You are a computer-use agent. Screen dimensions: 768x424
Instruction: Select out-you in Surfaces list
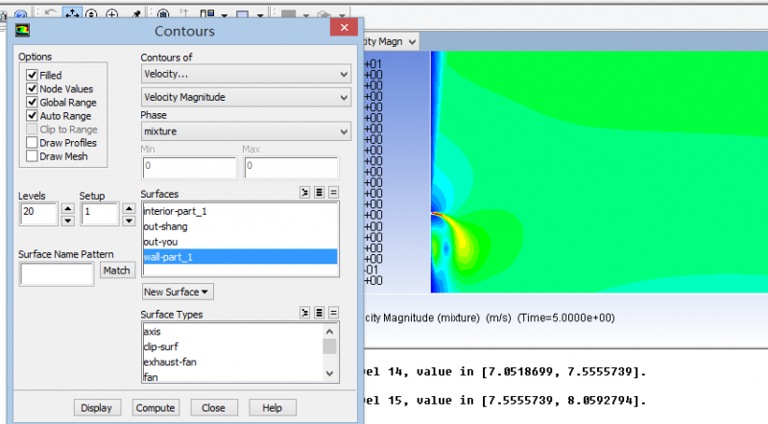[240, 242]
